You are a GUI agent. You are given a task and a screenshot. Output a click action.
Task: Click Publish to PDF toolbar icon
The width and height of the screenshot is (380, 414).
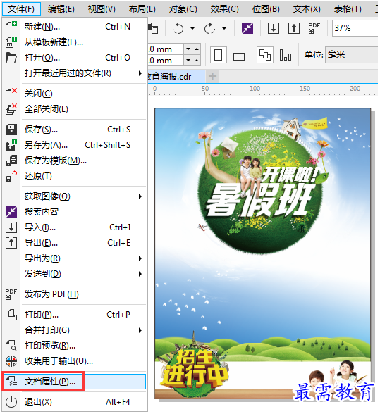click(314, 28)
